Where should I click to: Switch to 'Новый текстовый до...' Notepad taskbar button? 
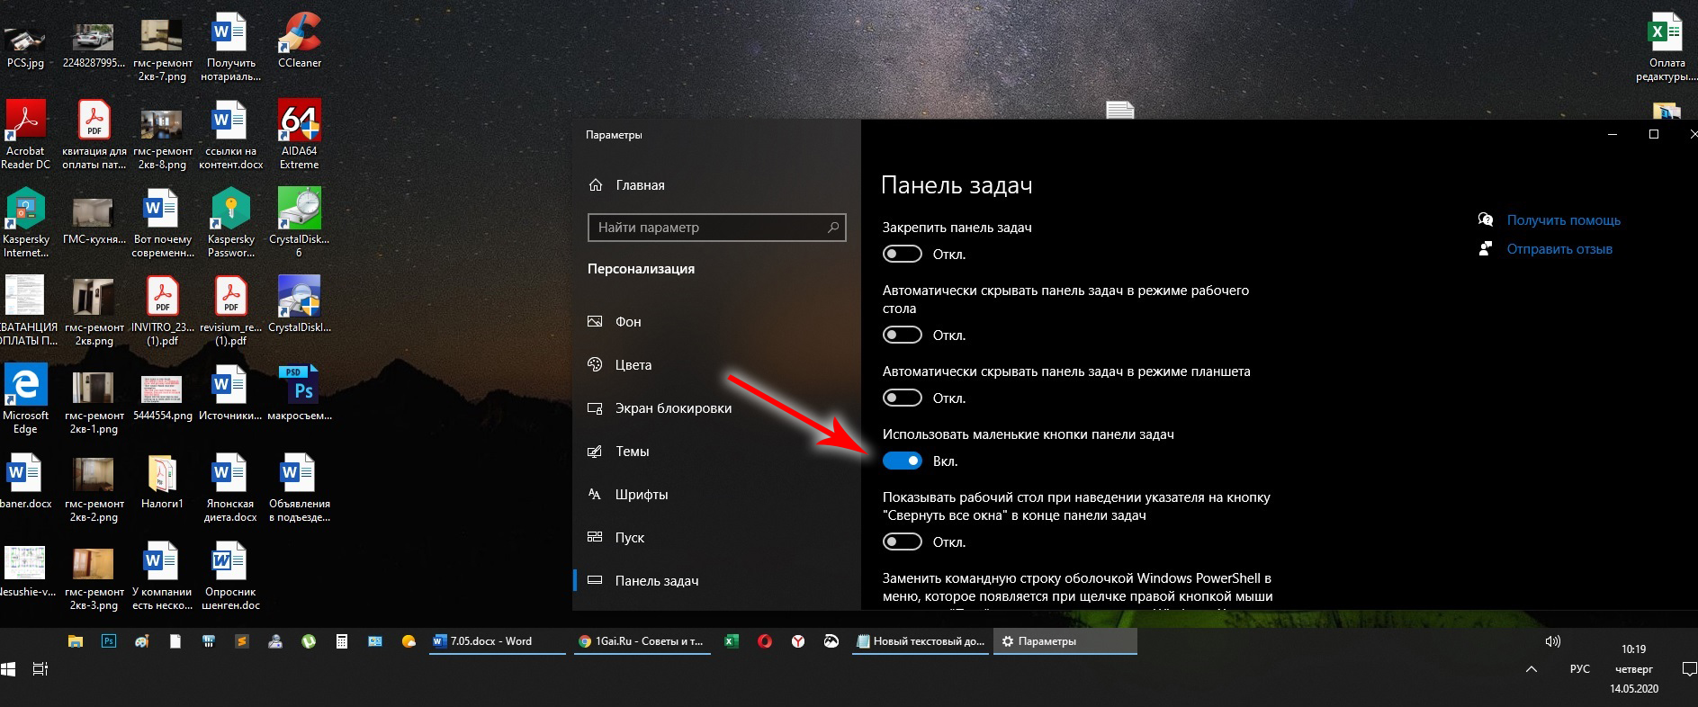[x=921, y=641]
